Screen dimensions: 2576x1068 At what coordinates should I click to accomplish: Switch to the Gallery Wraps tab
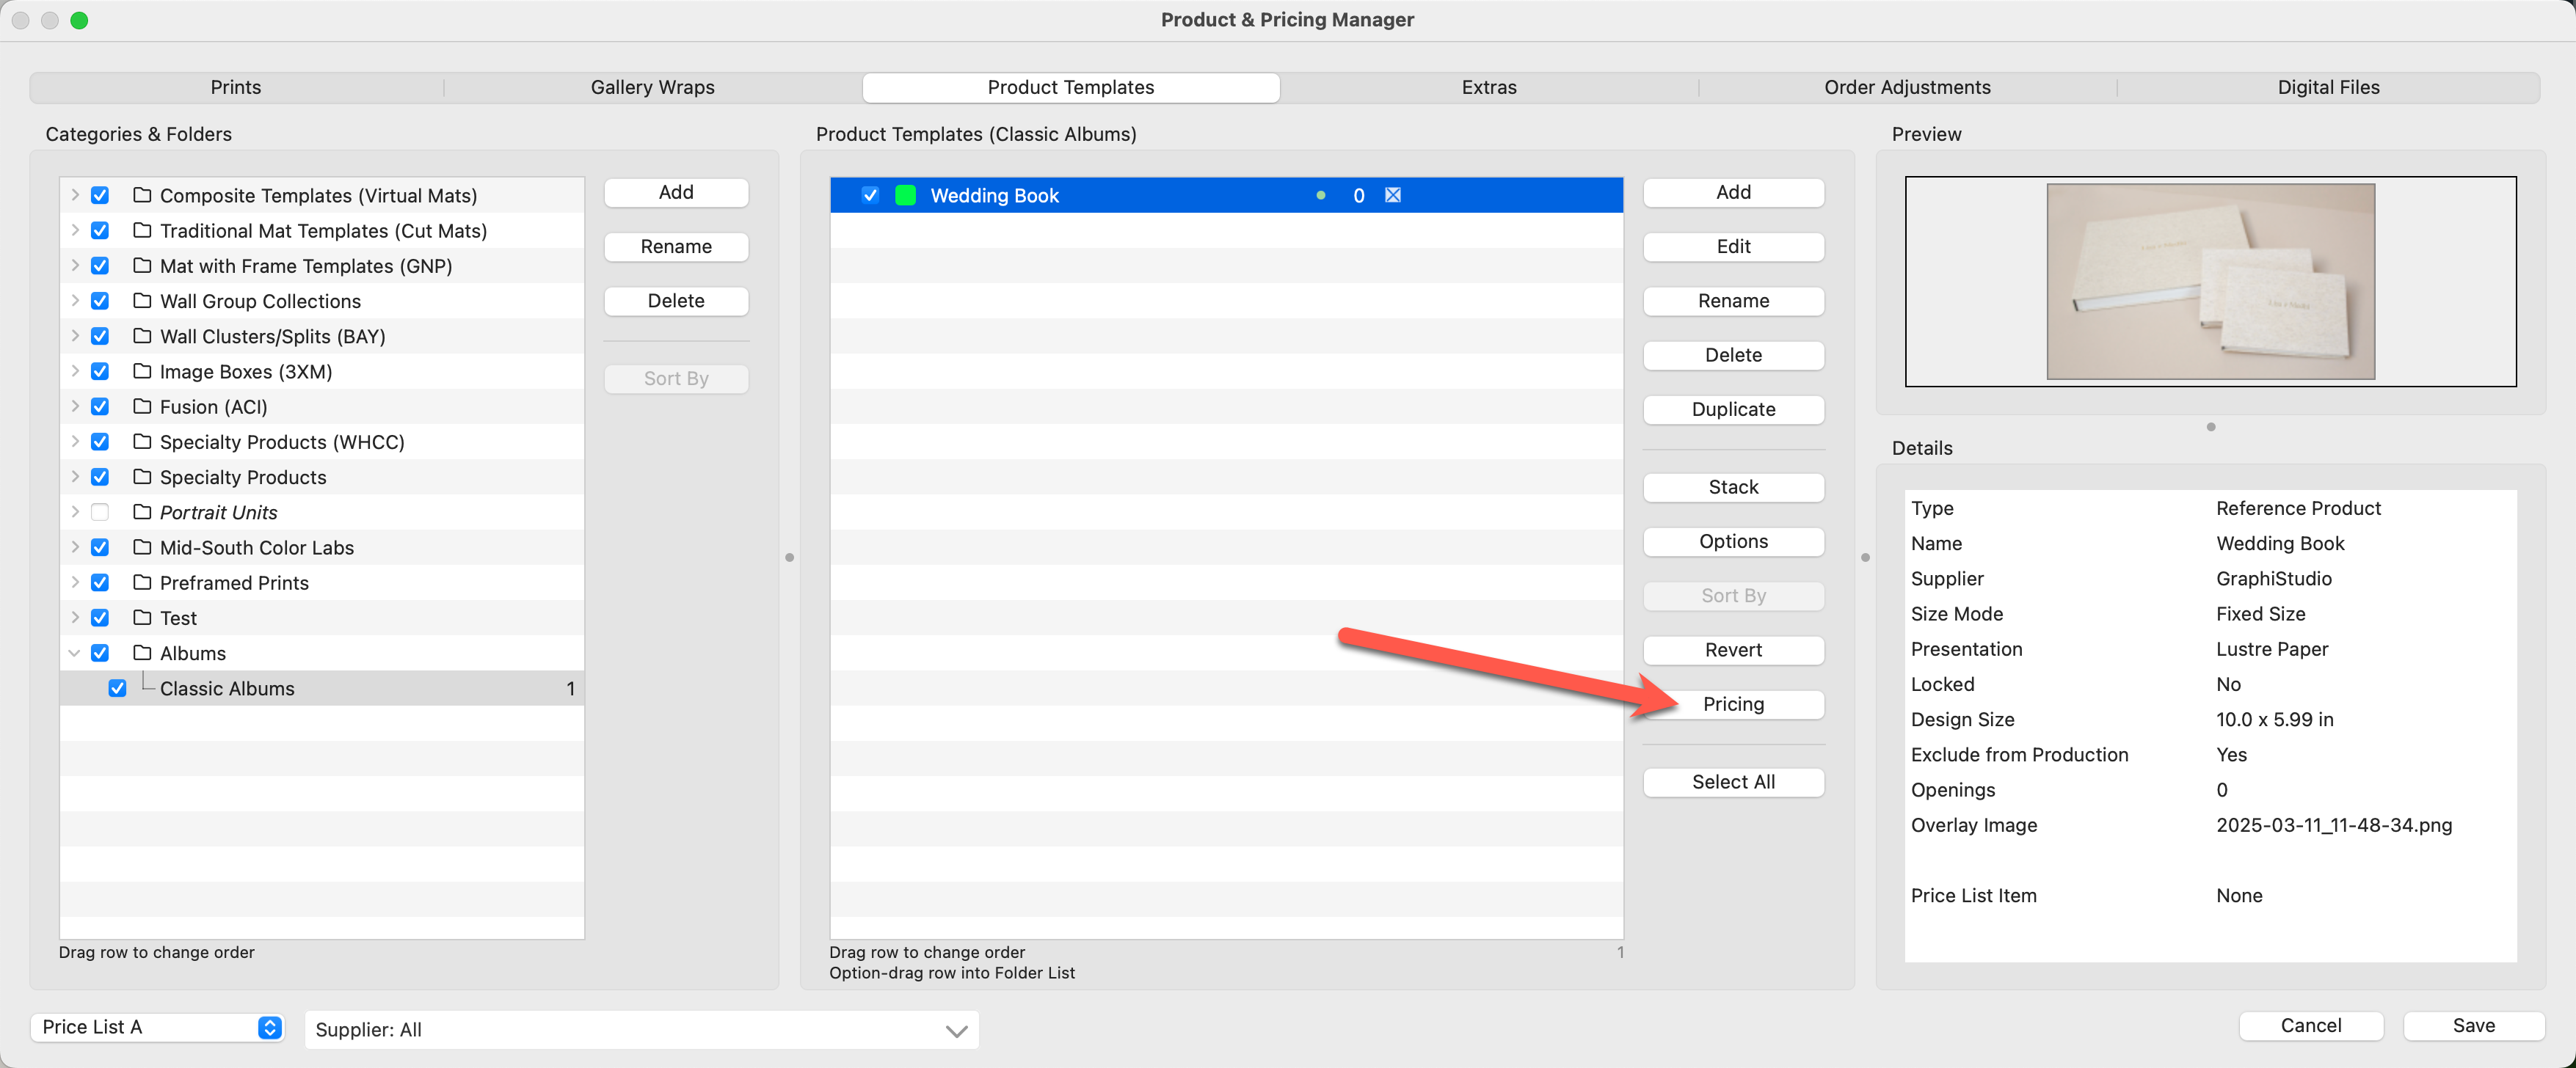(652, 87)
